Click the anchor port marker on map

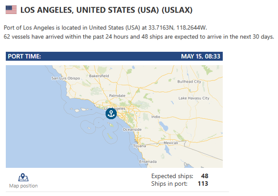click(x=111, y=113)
